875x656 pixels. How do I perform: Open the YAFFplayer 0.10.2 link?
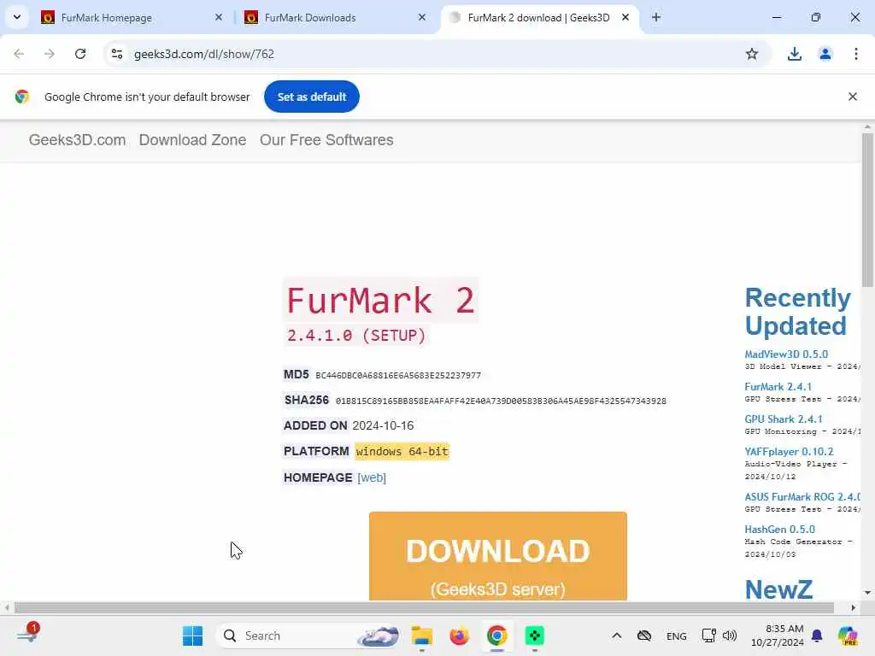[789, 451]
